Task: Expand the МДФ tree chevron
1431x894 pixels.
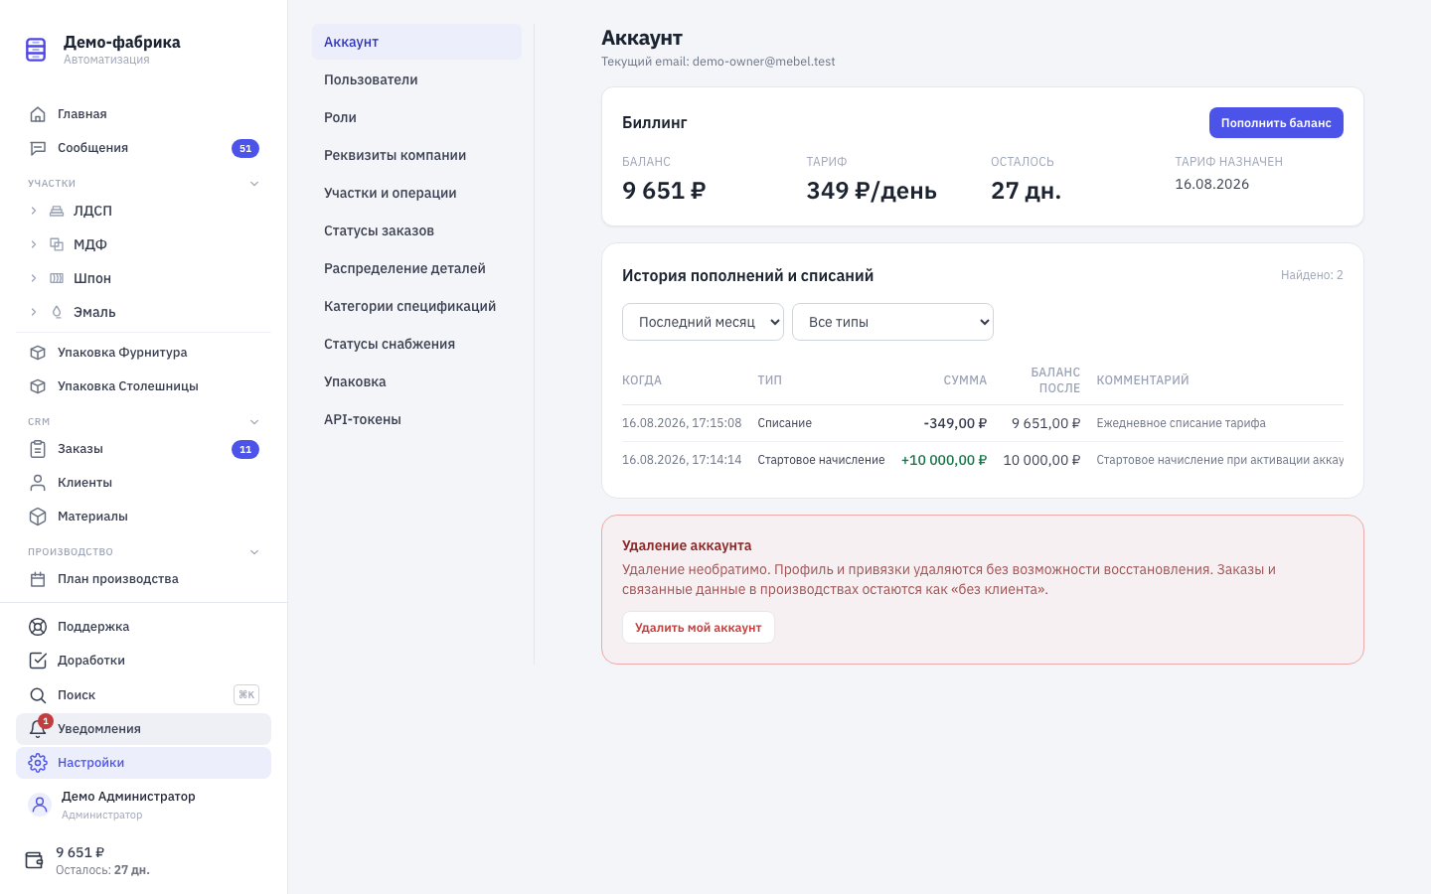Action: point(34,244)
